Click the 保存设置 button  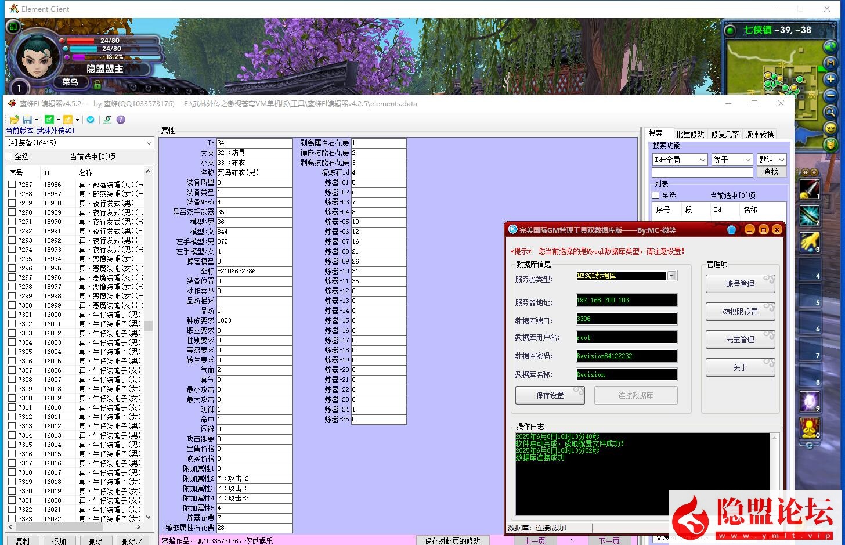pyautogui.click(x=550, y=395)
